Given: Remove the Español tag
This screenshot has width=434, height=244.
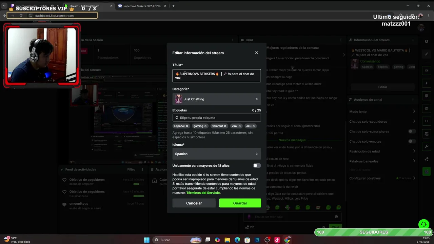Looking at the screenshot, I should coord(187,126).
